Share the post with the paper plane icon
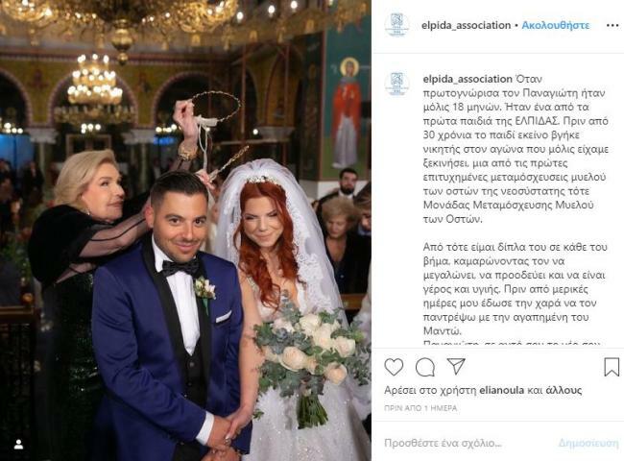The image size is (624, 461). tap(456, 366)
